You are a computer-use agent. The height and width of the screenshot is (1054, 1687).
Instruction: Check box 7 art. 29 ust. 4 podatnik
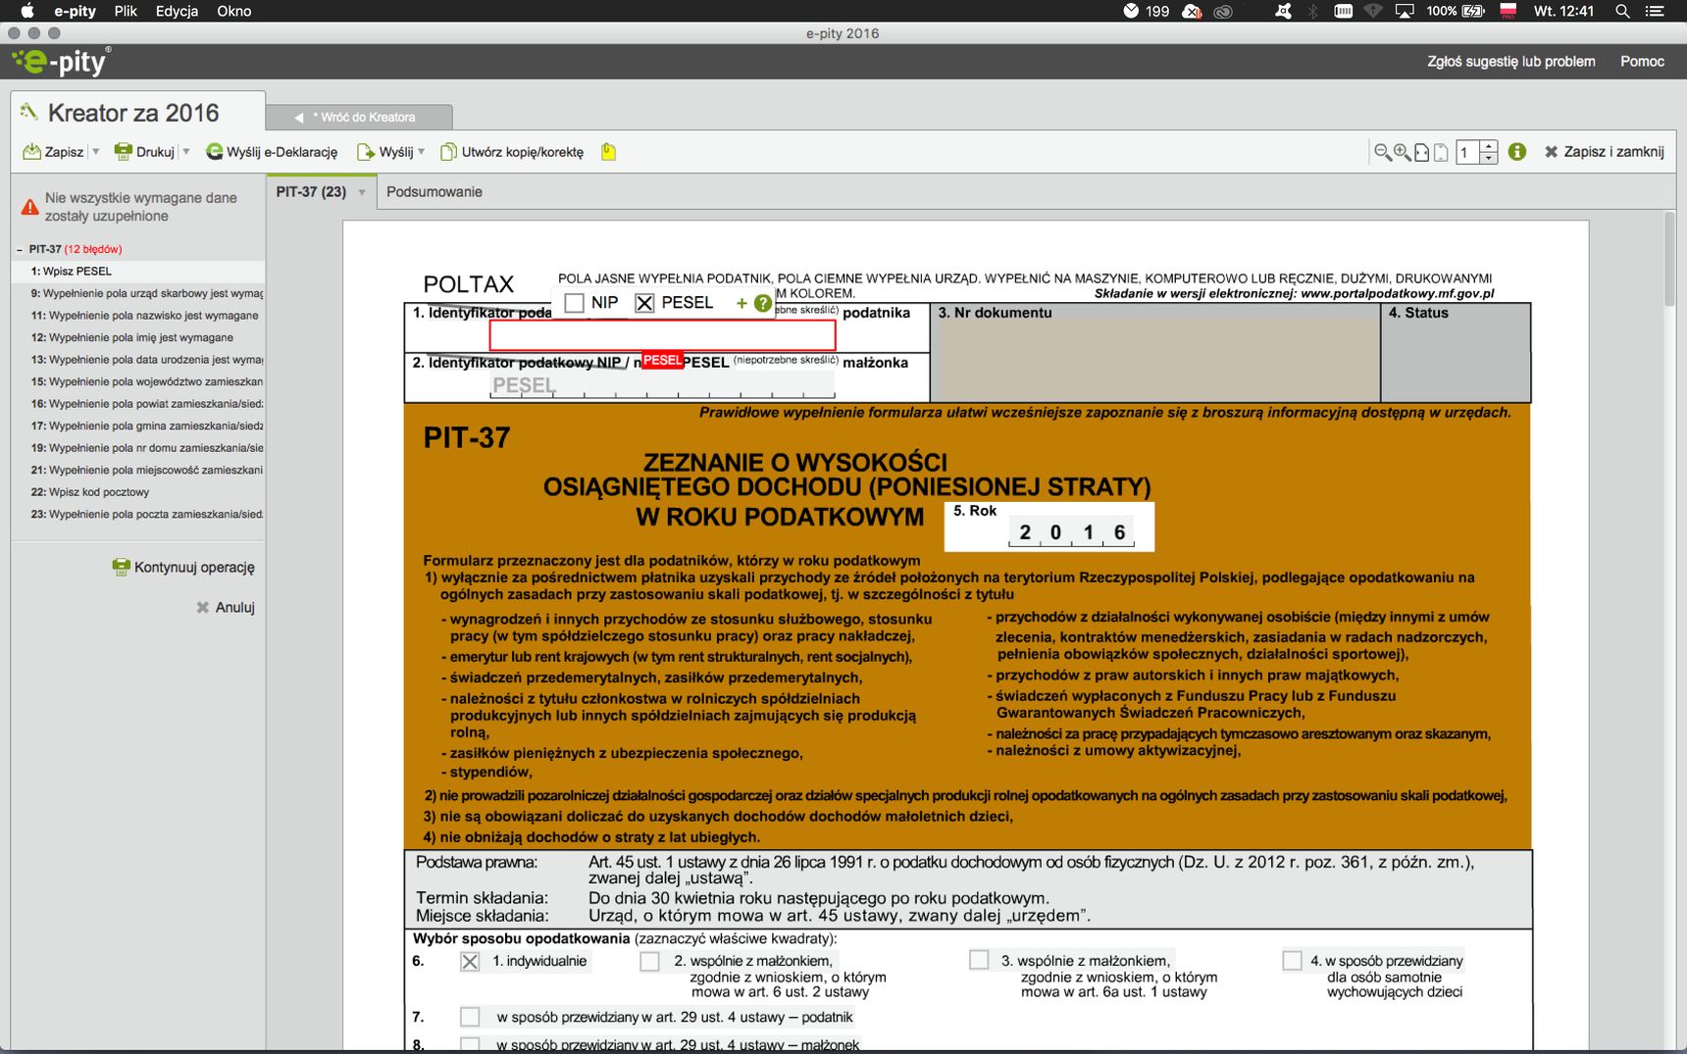pos(470,1017)
